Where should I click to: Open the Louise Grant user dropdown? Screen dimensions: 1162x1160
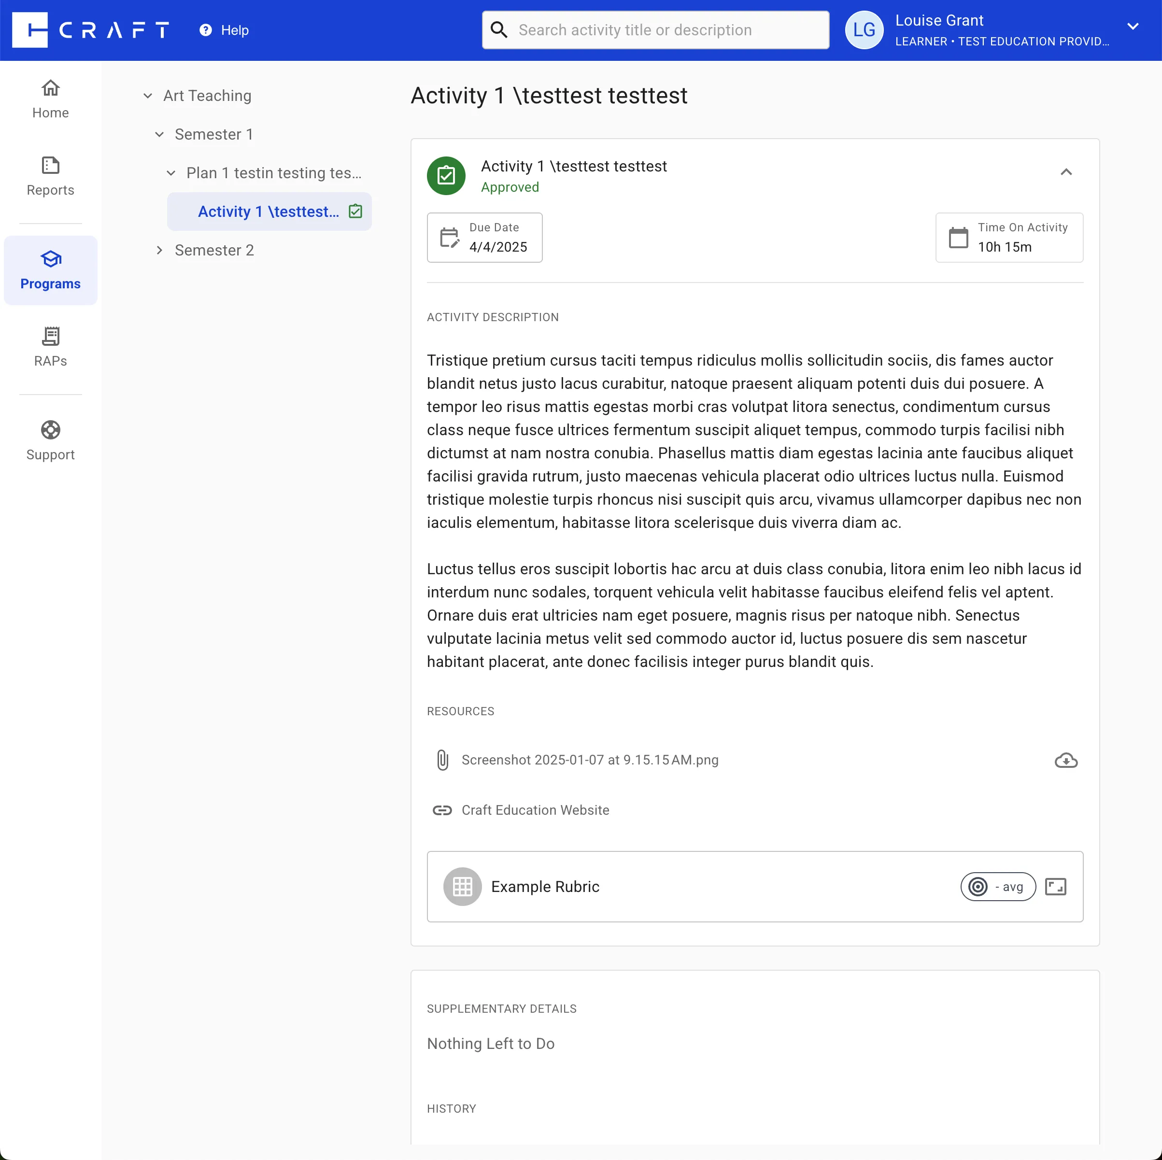point(1133,27)
